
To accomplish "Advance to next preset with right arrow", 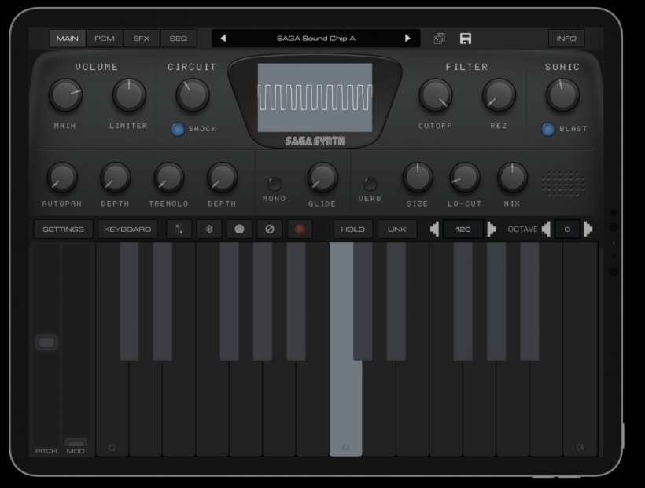I will [x=407, y=39].
